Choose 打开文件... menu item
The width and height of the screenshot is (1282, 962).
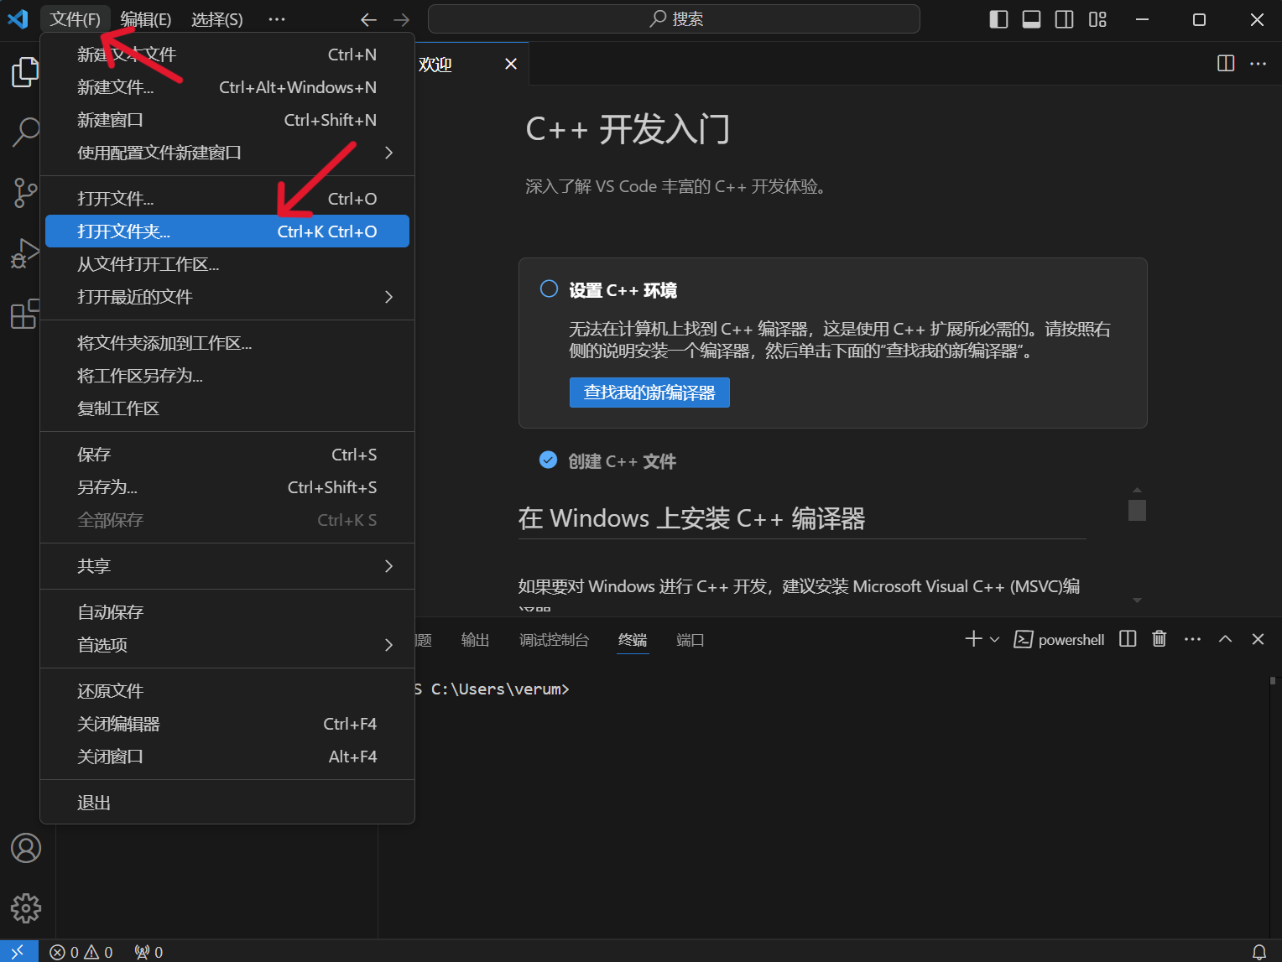point(227,199)
